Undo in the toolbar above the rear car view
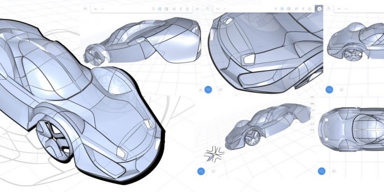 [96, 9]
